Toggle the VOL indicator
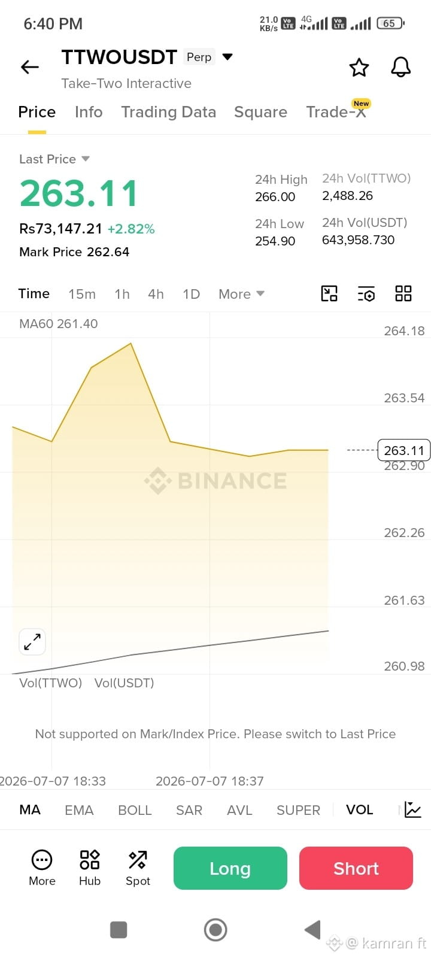This screenshot has height=958, width=431. [359, 810]
